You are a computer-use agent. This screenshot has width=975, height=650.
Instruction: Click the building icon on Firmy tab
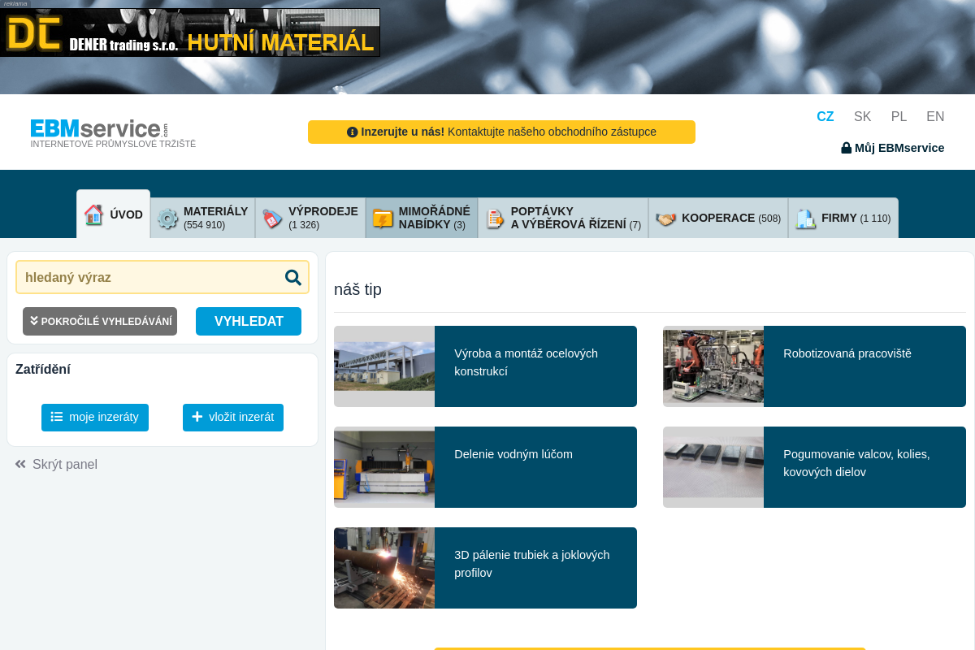805,219
